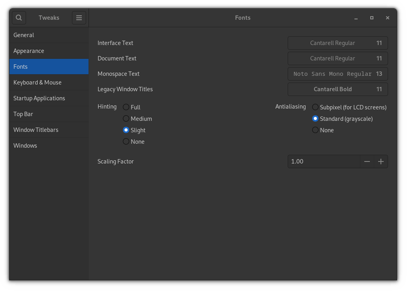Decrease the Scaling Factor with minus
407x291 pixels.
(x=367, y=161)
